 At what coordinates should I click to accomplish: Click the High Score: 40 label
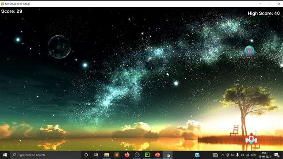click(x=264, y=13)
